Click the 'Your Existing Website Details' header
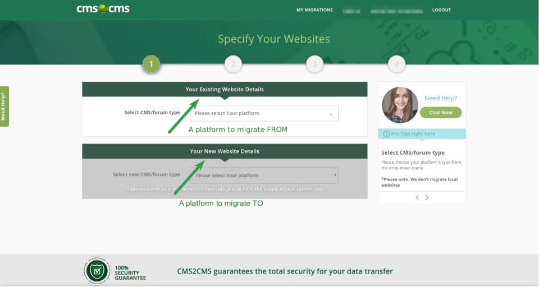539x287 pixels. coord(225,89)
